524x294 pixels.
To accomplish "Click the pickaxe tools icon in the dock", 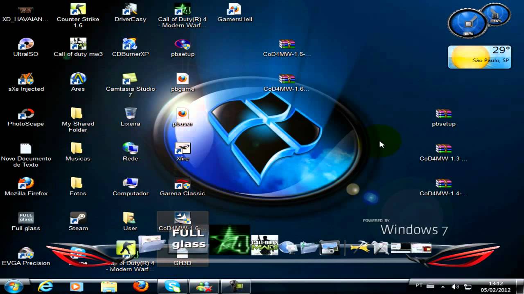I will tap(360, 247).
